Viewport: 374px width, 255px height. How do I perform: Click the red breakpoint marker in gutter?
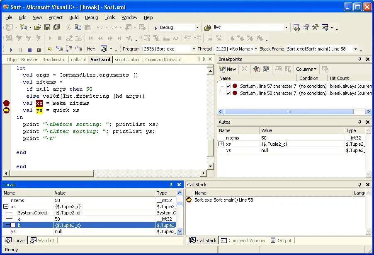(x=7, y=103)
